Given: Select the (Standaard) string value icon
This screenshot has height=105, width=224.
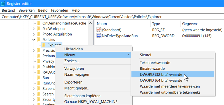Looking at the screenshot, I should pyautogui.click(x=99, y=30).
